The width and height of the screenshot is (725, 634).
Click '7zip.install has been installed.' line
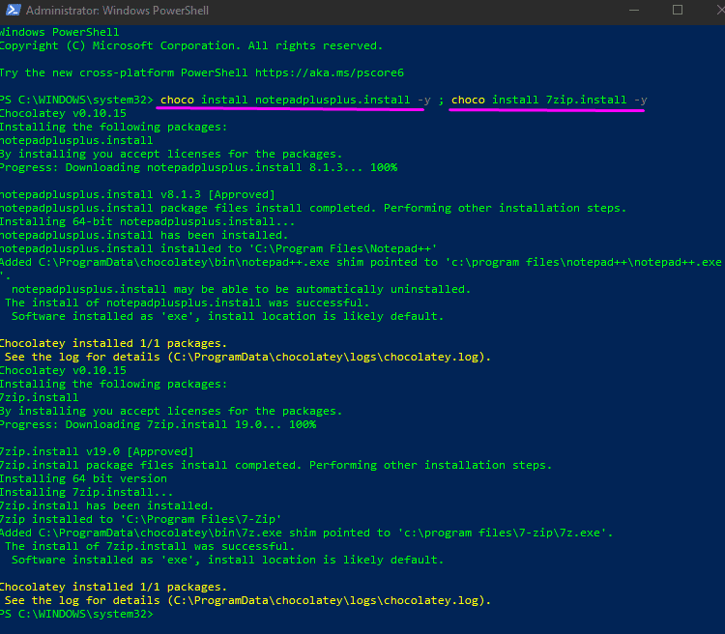[x=106, y=505]
